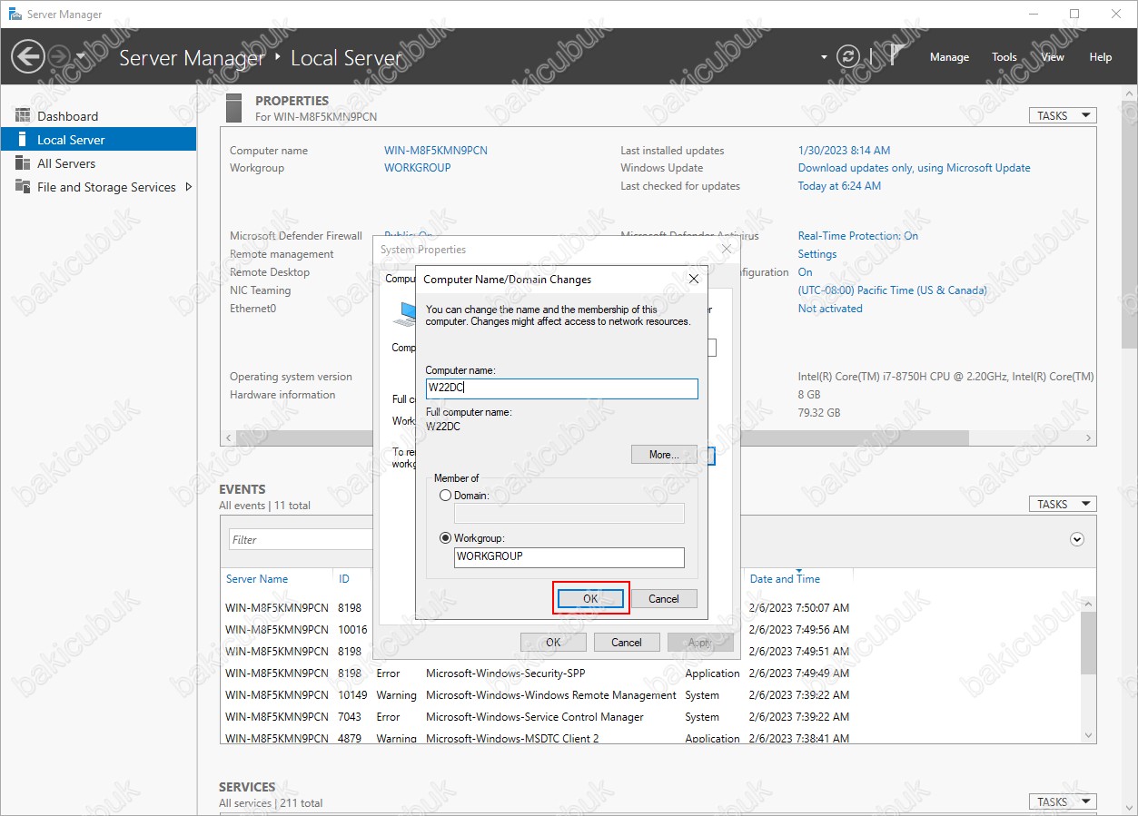Go back with the Server Manager back arrow
Viewport: 1138px width, 816px height.
pos(28,56)
